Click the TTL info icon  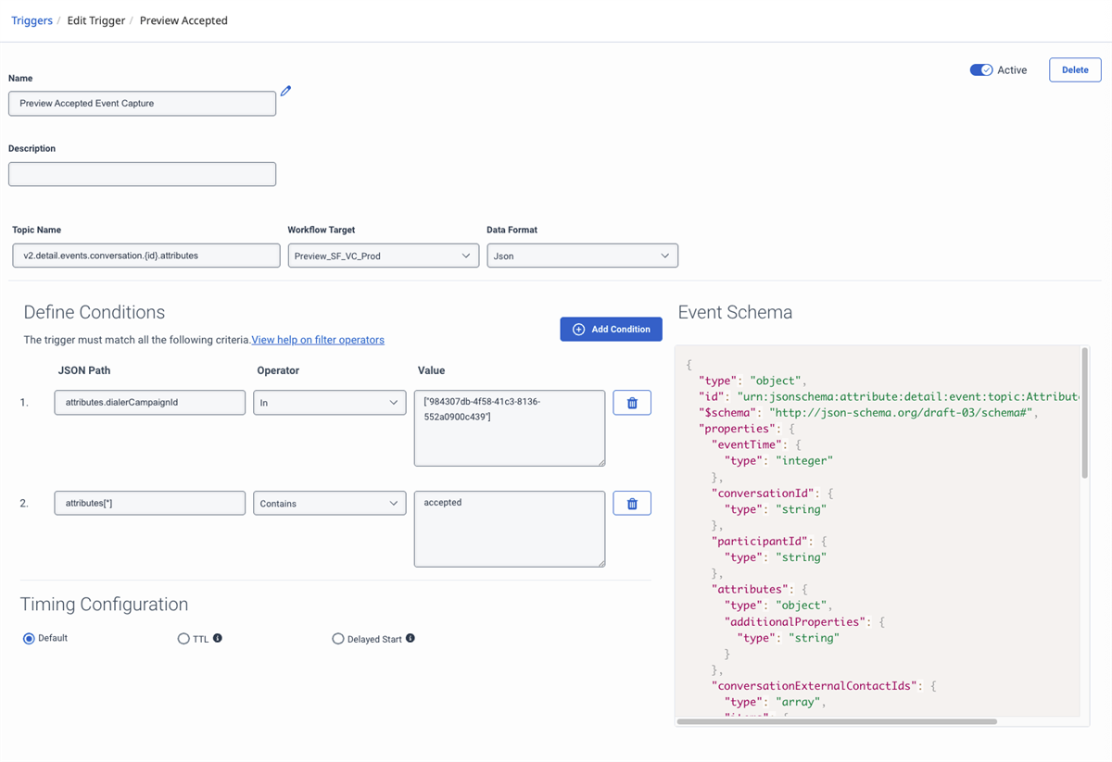[x=218, y=638]
